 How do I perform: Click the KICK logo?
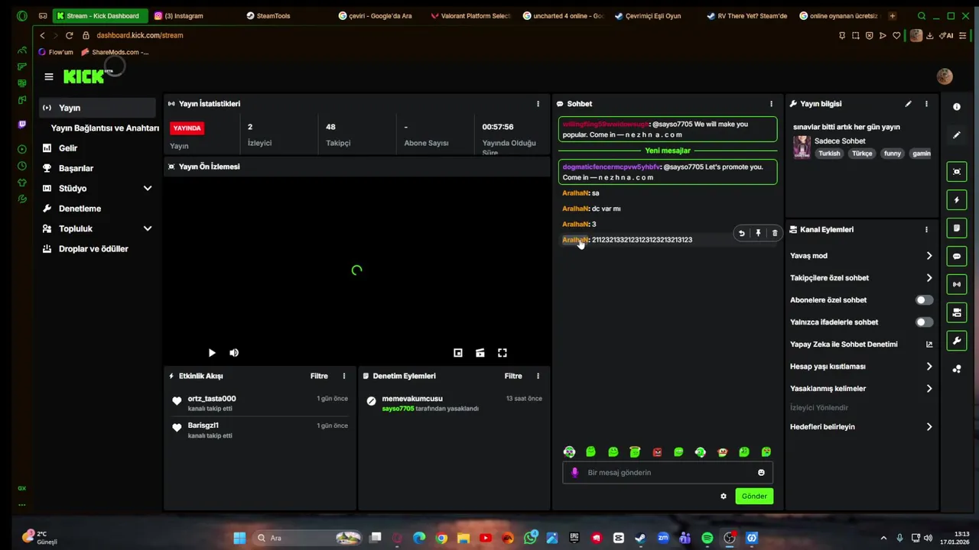(x=83, y=76)
